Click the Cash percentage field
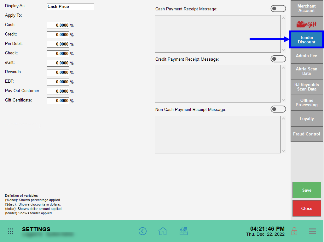Image resolution: width=324 pixels, height=242 pixels. (58, 25)
